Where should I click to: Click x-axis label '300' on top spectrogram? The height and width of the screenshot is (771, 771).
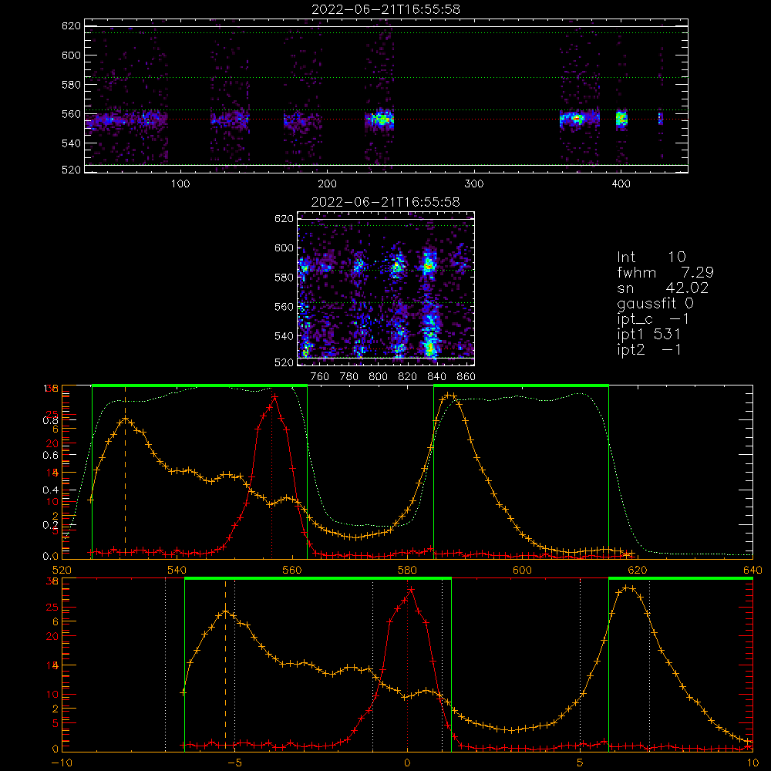[x=474, y=184]
